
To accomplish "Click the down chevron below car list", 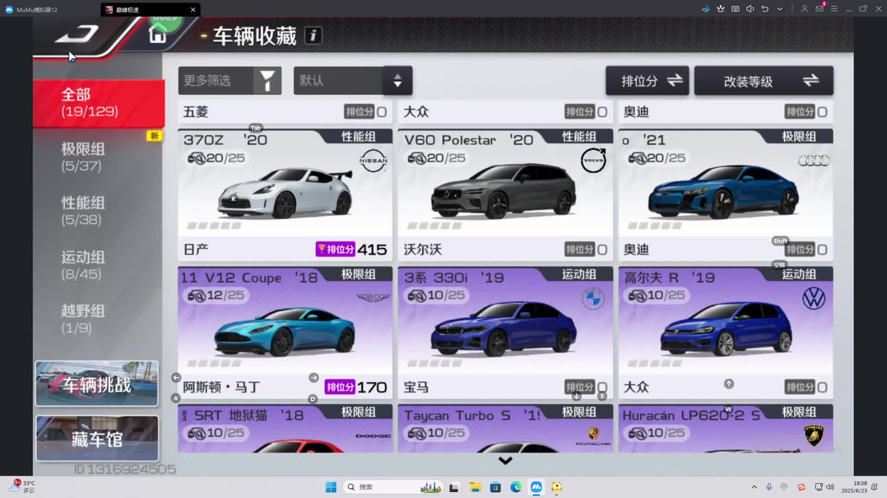I will [x=505, y=460].
